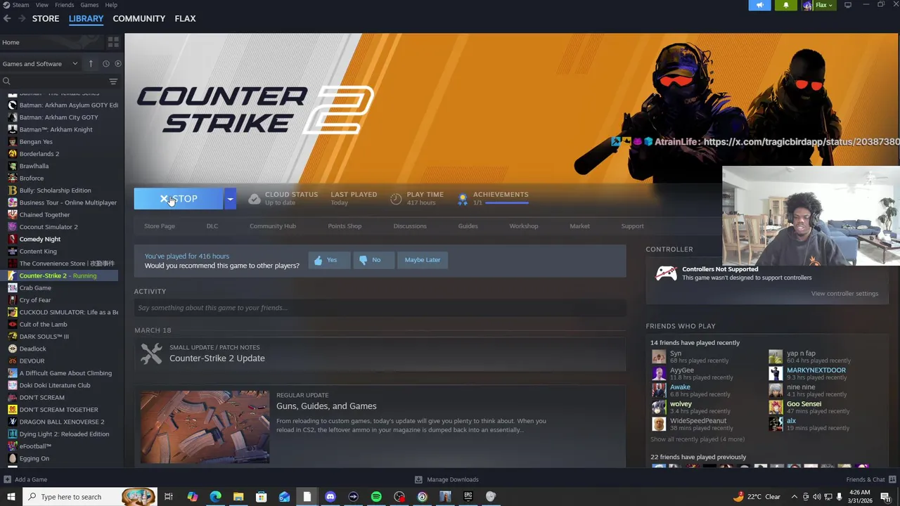Open the Help menu
Image resolution: width=900 pixels, height=506 pixels.
(x=111, y=5)
